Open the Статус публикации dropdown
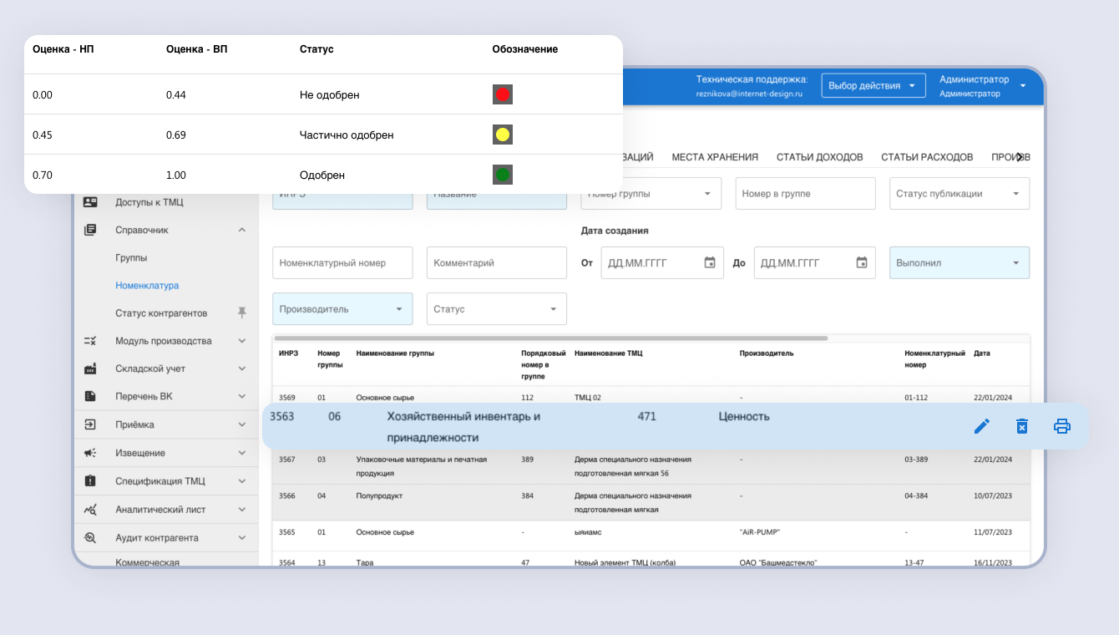Image resolution: width=1119 pixels, height=635 pixels. (959, 194)
